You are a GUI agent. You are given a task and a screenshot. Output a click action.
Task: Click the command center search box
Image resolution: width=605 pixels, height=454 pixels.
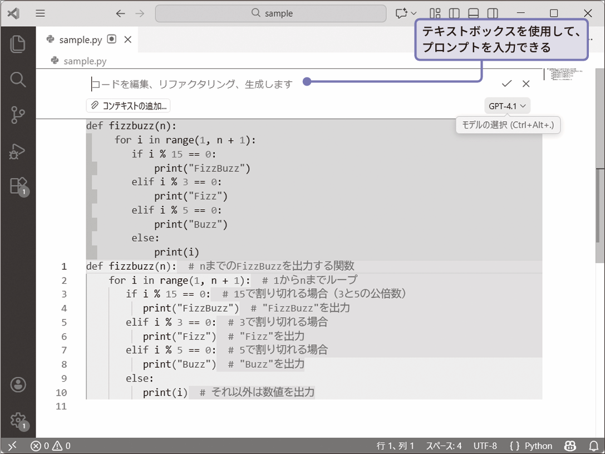[x=271, y=13]
